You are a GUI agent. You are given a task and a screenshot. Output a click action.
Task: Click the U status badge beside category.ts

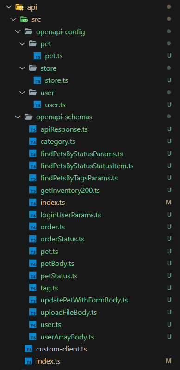pos(169,142)
